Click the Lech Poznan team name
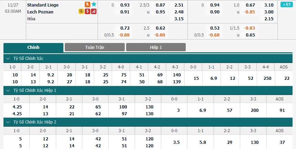This screenshot has width=296, height=149. (x=40, y=12)
